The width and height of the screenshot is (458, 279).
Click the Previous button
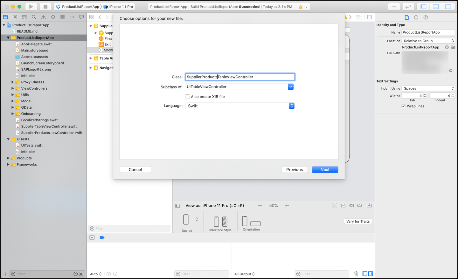coord(295,170)
